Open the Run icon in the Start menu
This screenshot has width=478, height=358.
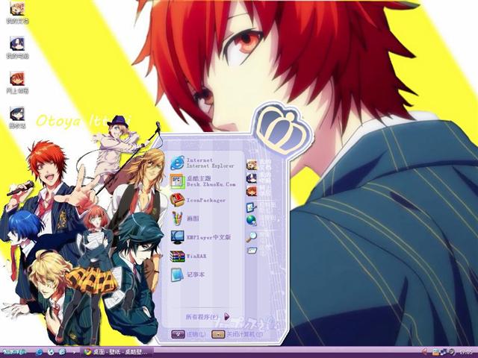click(x=252, y=251)
